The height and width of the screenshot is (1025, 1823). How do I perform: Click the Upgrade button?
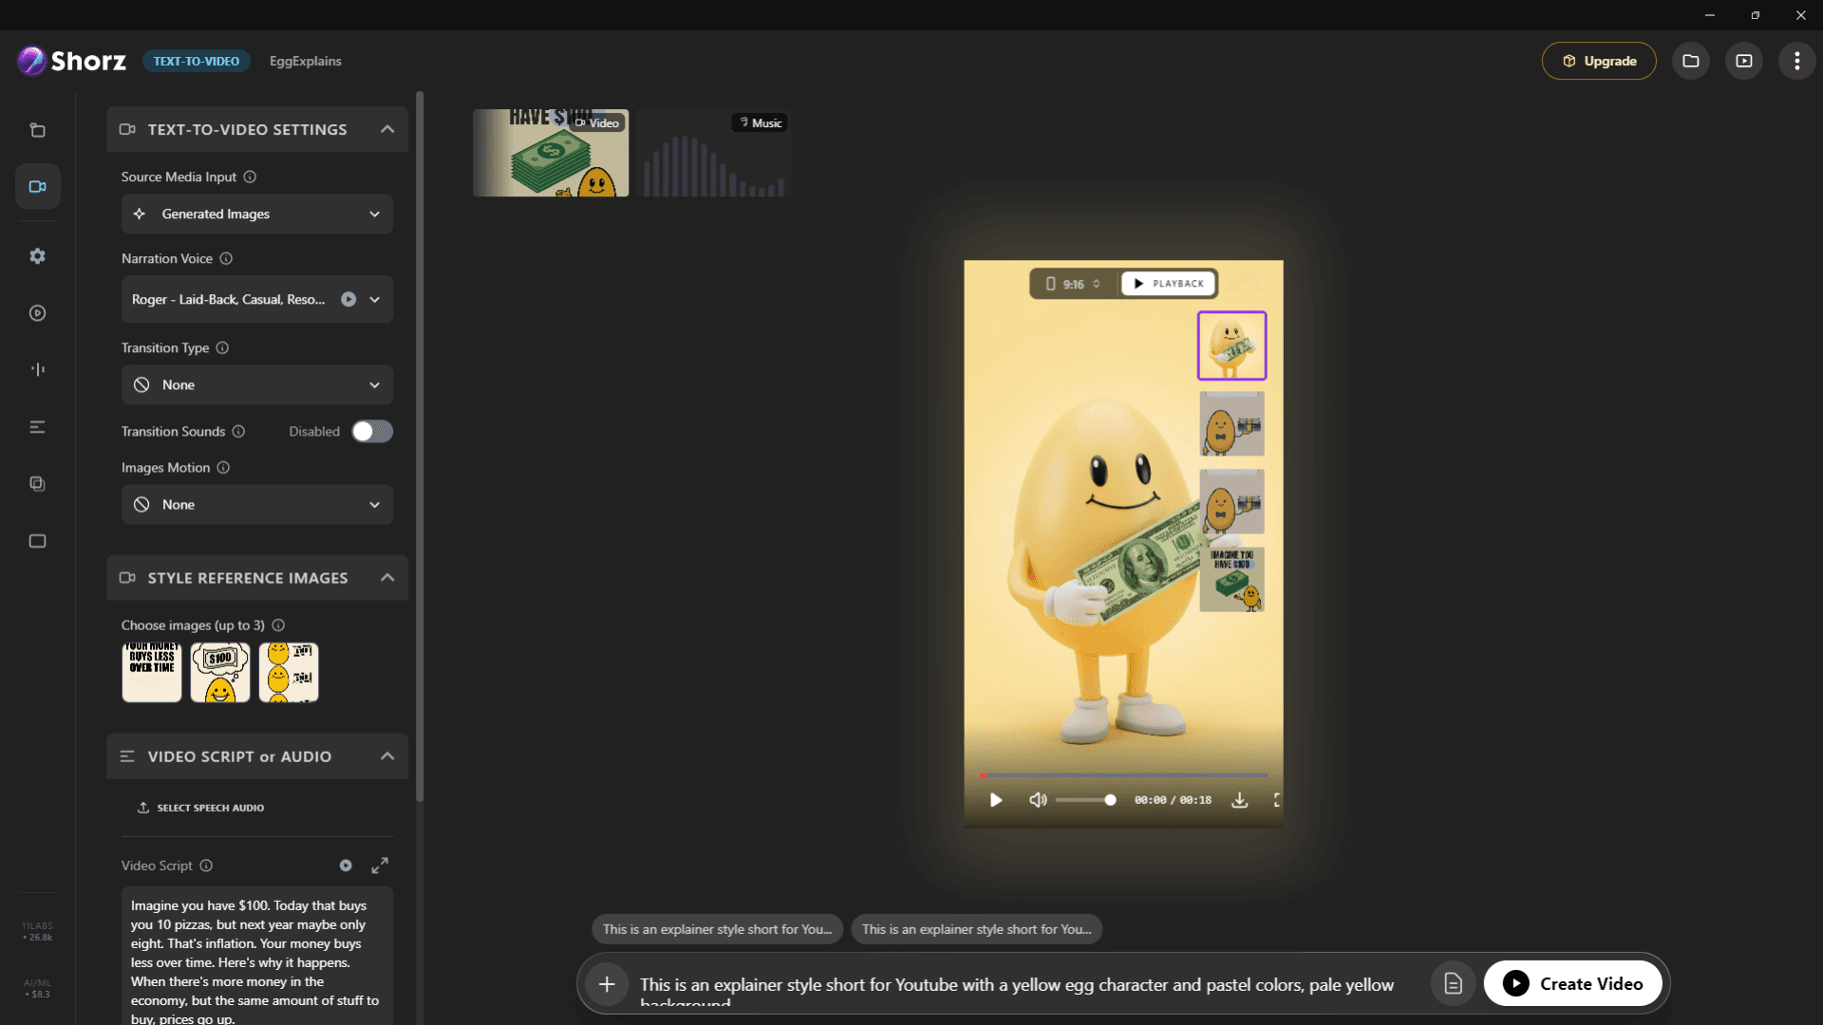[1599, 61]
